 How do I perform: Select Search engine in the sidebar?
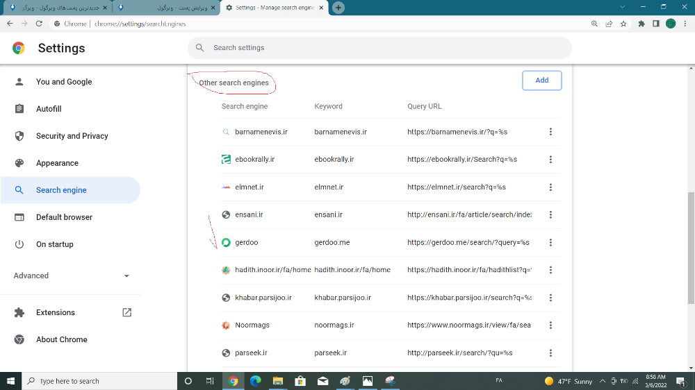tap(70, 190)
